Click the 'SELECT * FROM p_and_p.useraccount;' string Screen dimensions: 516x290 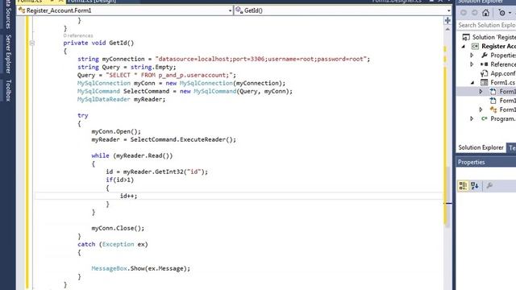pos(169,75)
